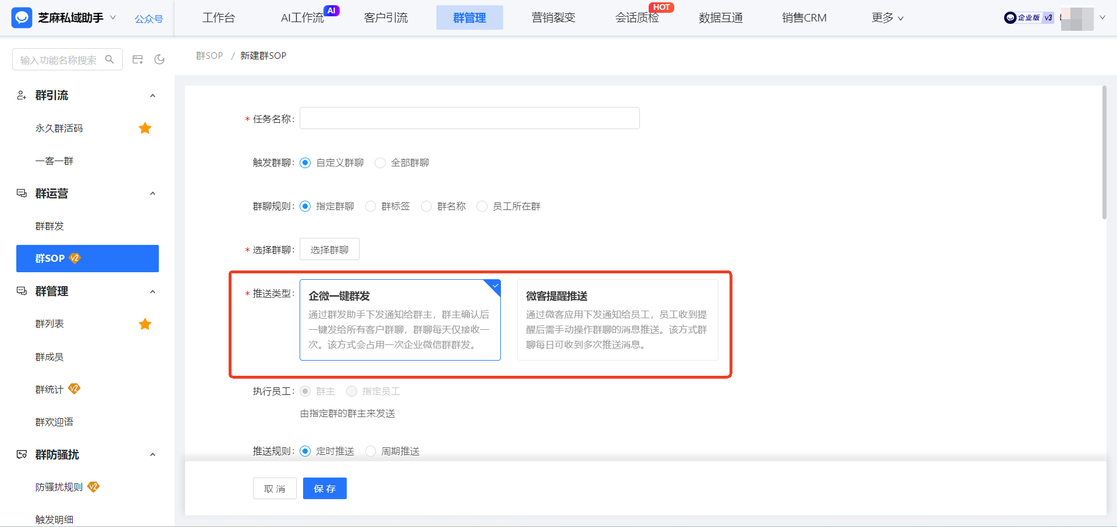The width and height of the screenshot is (1117, 527).
Task: Click the V2 badge on 群SOP
Action: [x=74, y=258]
